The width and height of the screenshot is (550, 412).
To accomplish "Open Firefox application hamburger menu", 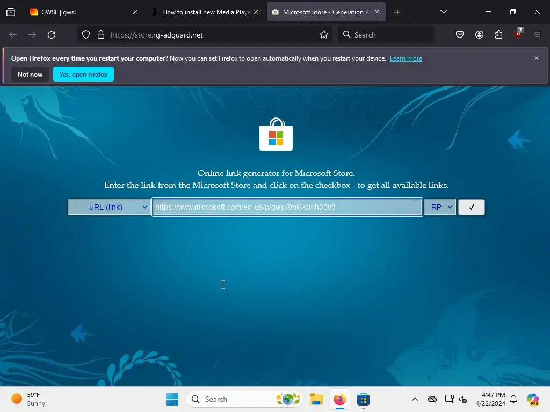I will pyautogui.click(x=537, y=34).
